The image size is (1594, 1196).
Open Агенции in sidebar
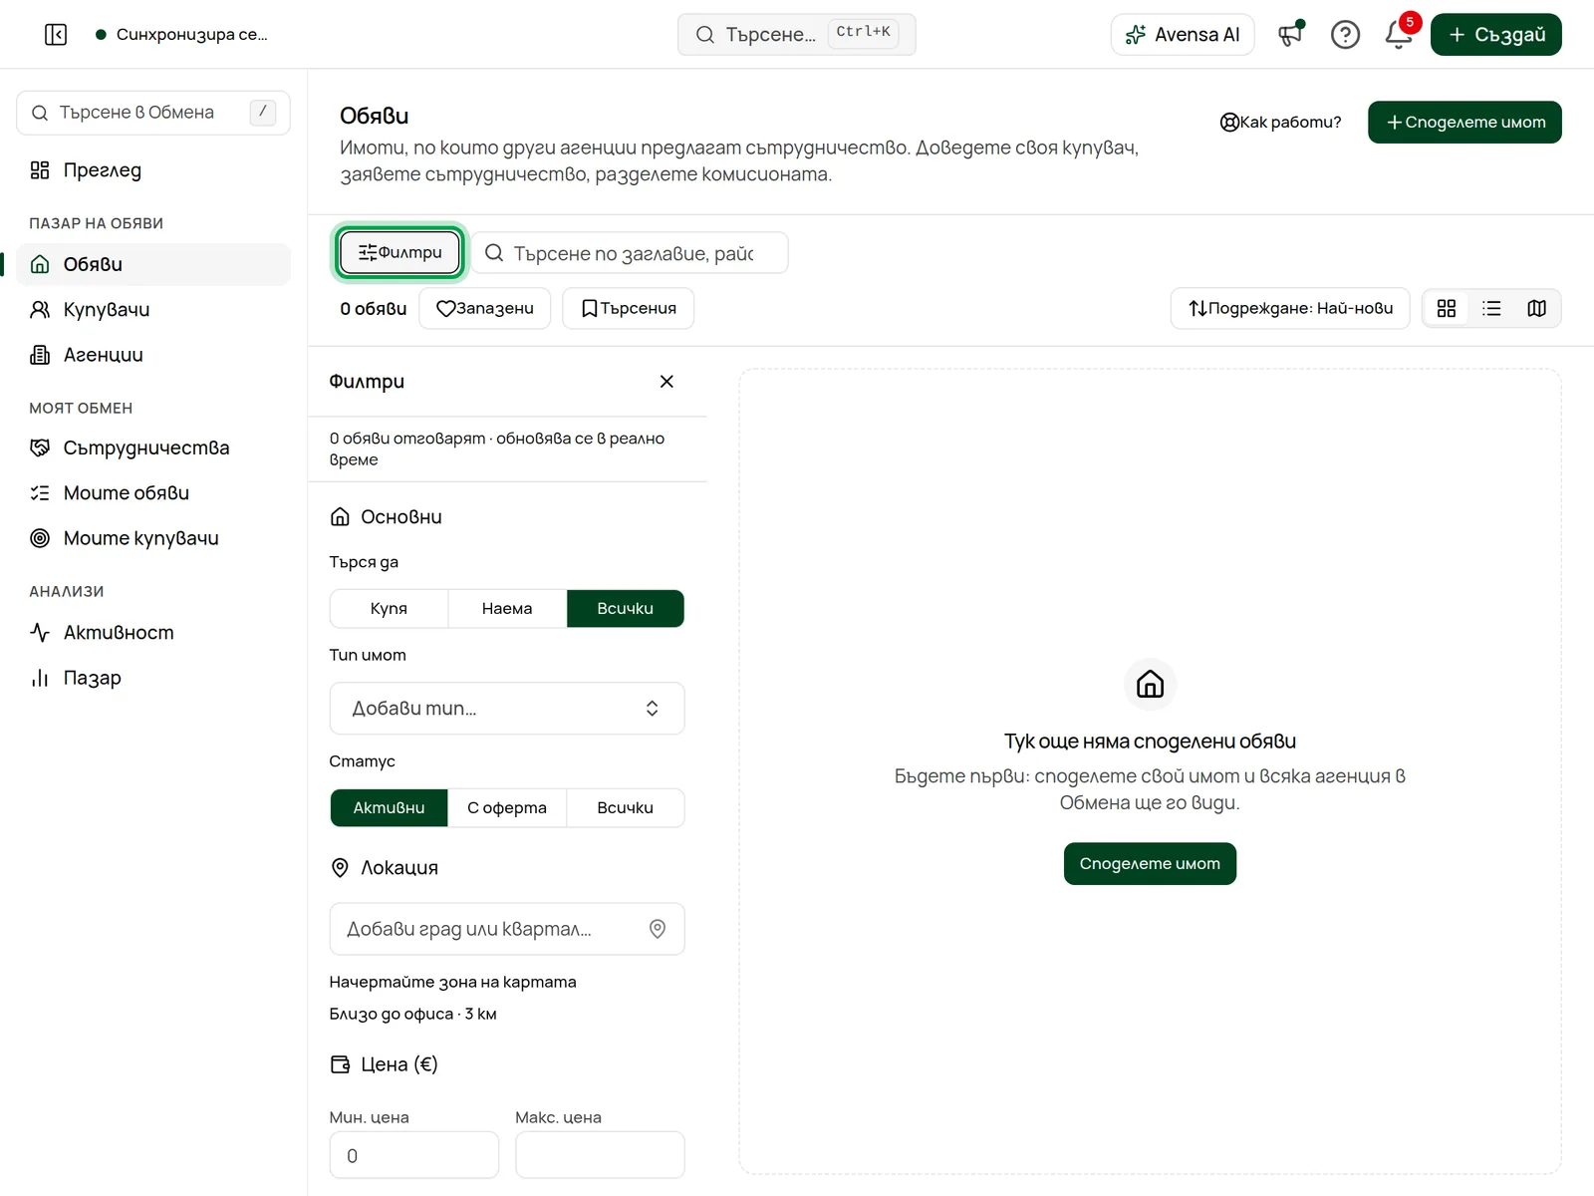[153, 355]
